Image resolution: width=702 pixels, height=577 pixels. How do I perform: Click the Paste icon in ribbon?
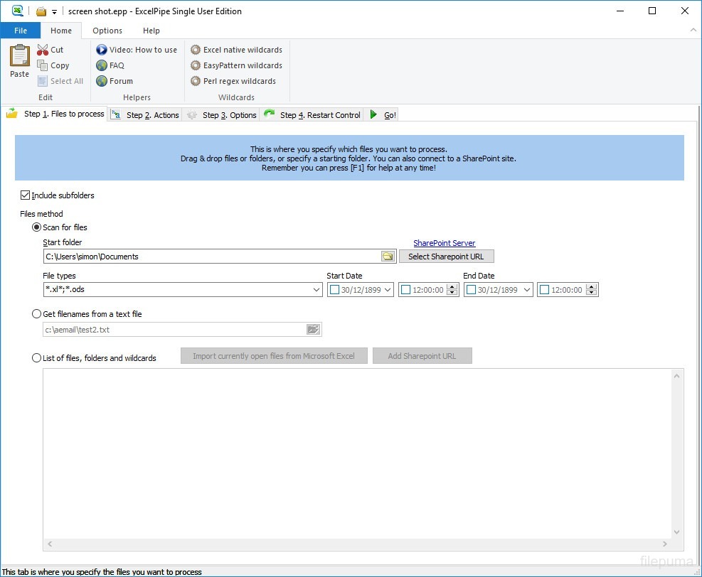(20, 57)
